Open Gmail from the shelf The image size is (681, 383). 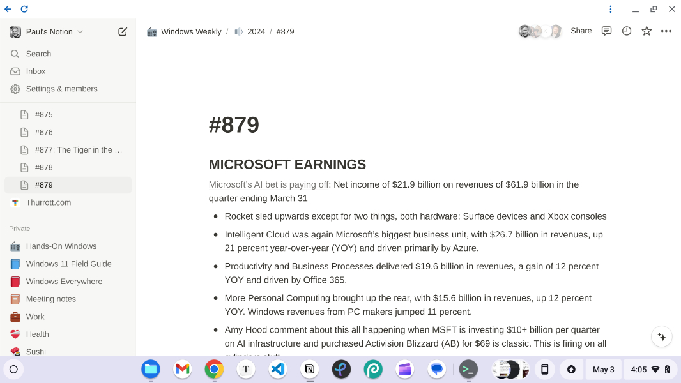183,370
